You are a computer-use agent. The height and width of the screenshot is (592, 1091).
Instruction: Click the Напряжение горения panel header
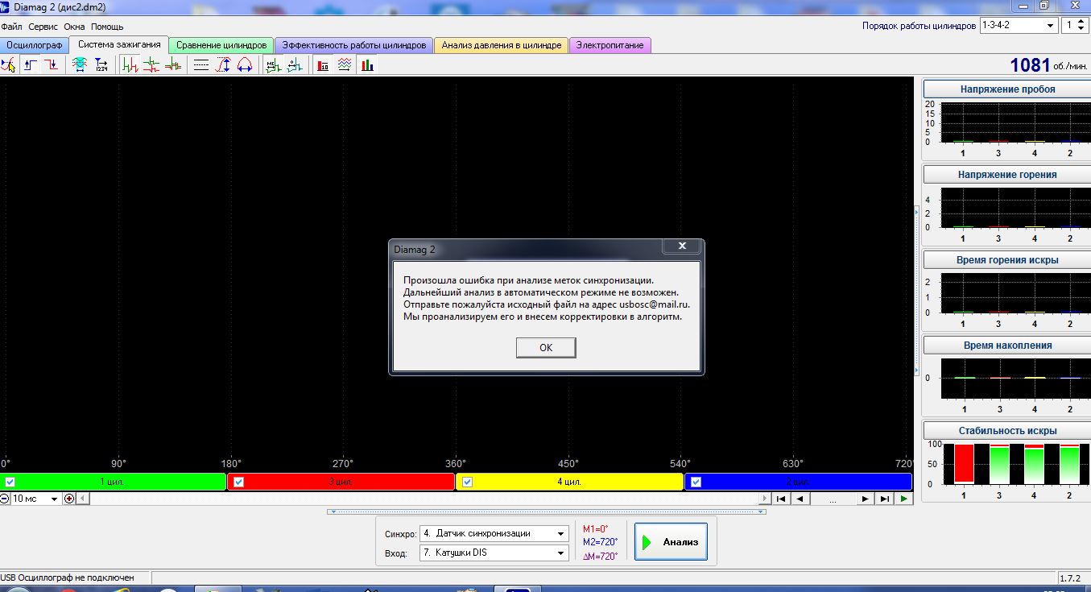[x=1006, y=175]
